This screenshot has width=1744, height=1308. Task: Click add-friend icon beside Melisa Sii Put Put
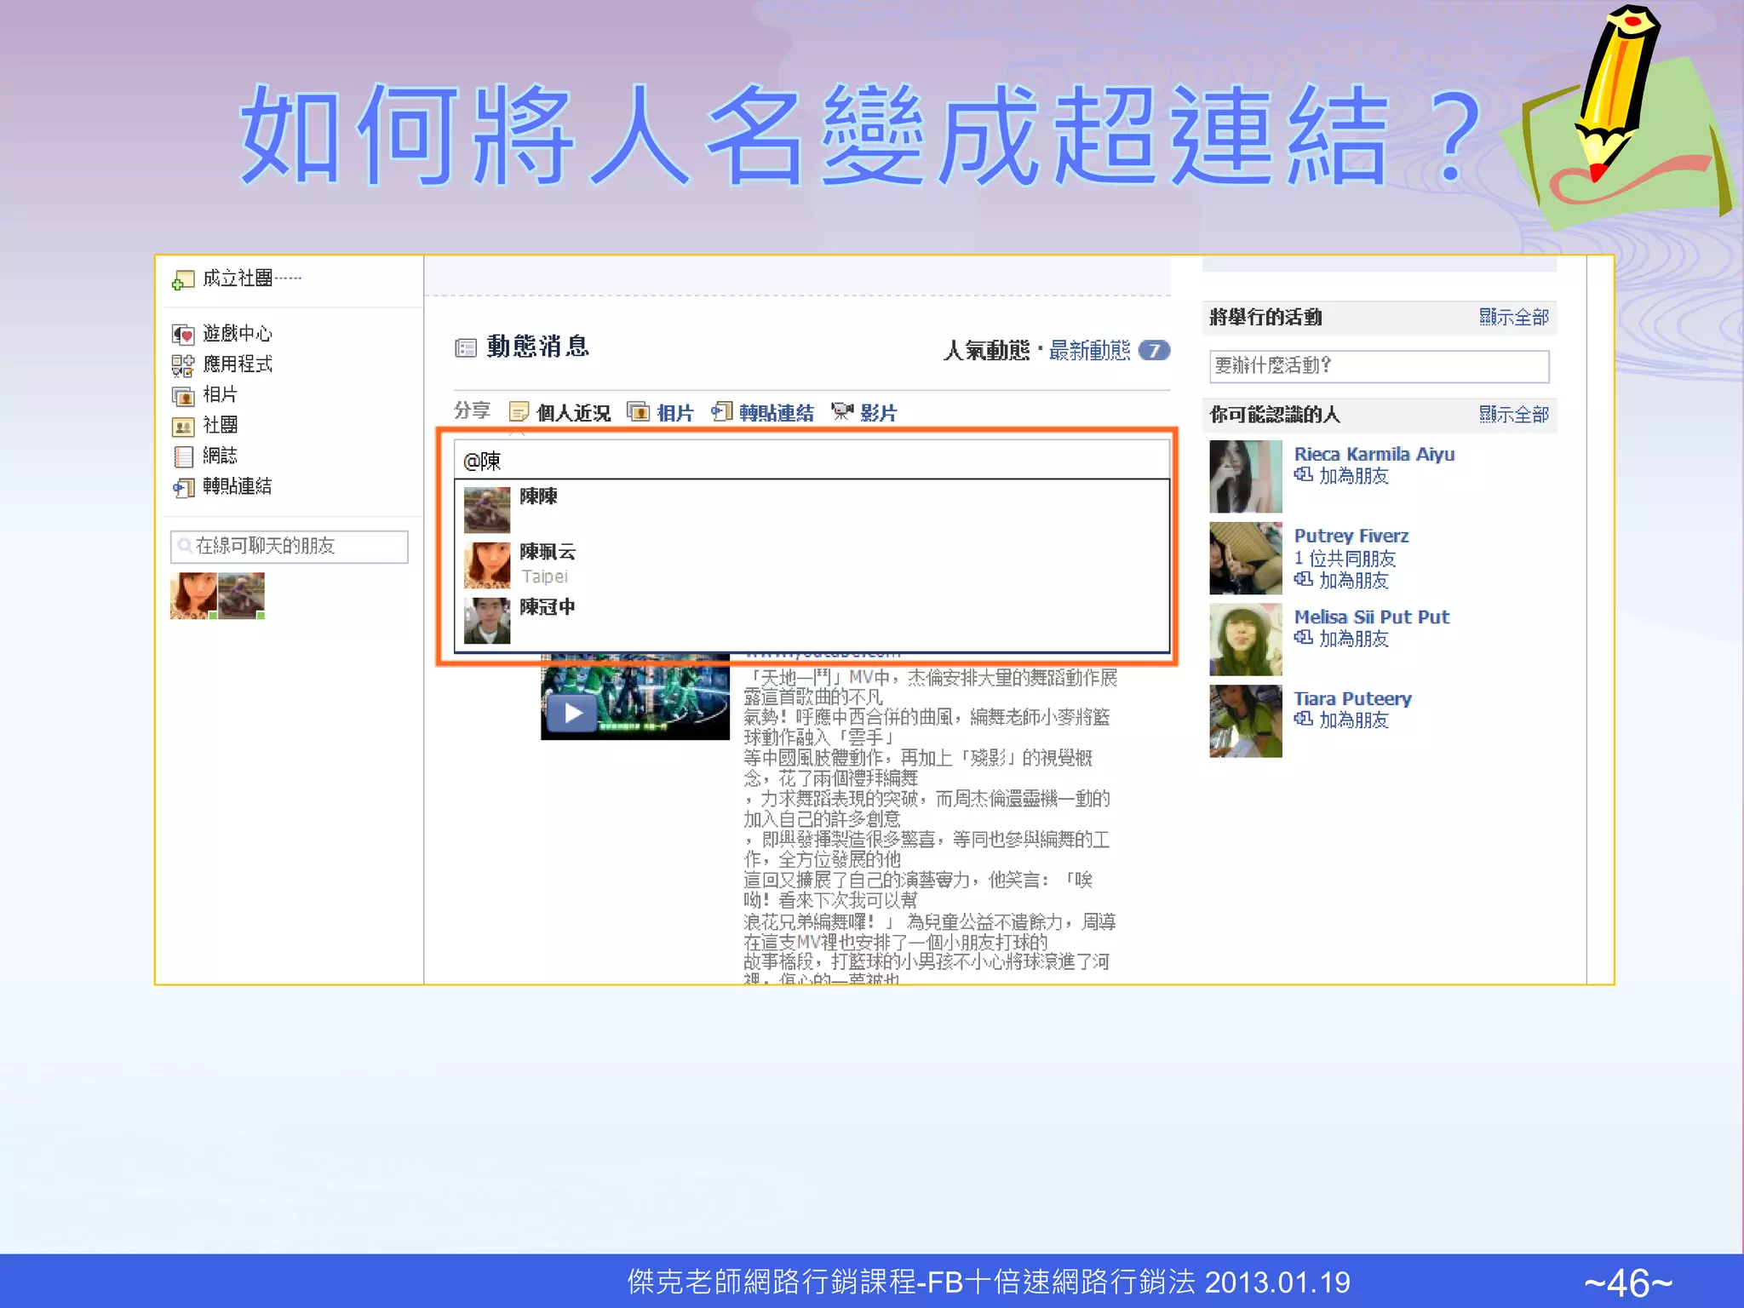click(x=1303, y=638)
